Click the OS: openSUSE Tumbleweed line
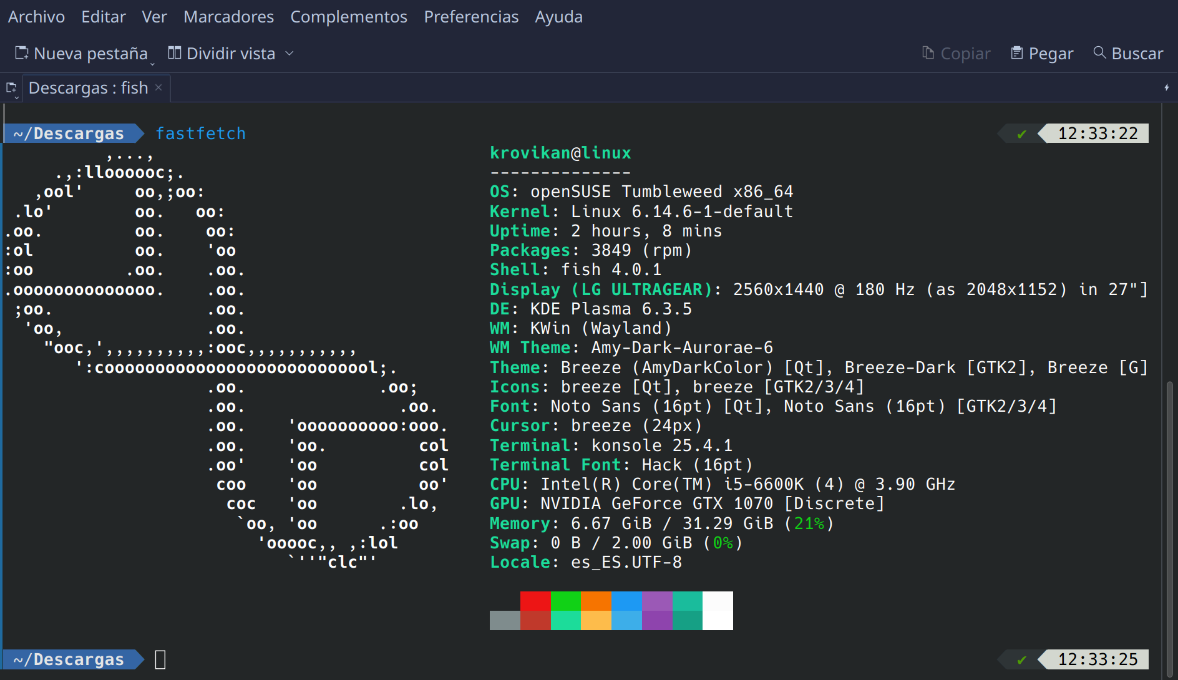 coord(641,192)
